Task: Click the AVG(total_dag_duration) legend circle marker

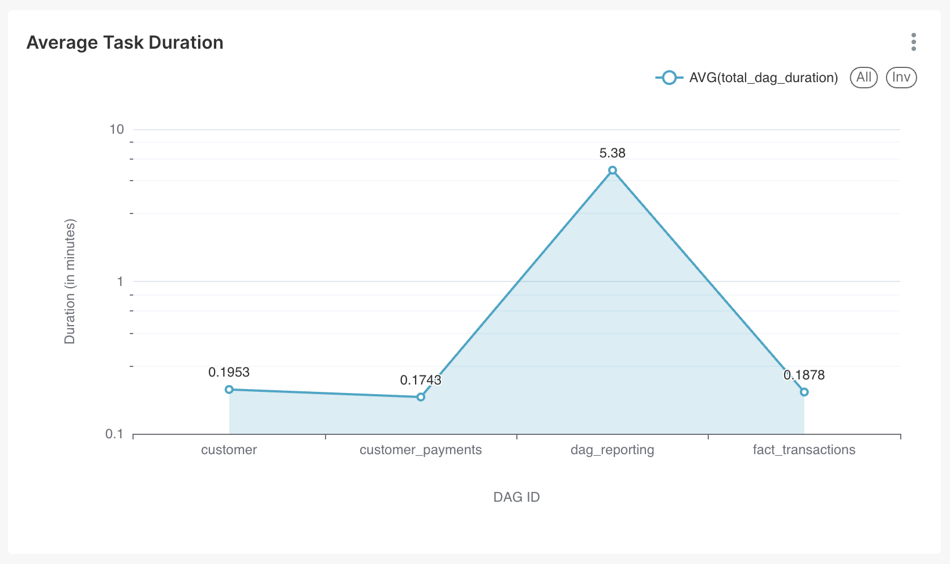Action: [669, 78]
